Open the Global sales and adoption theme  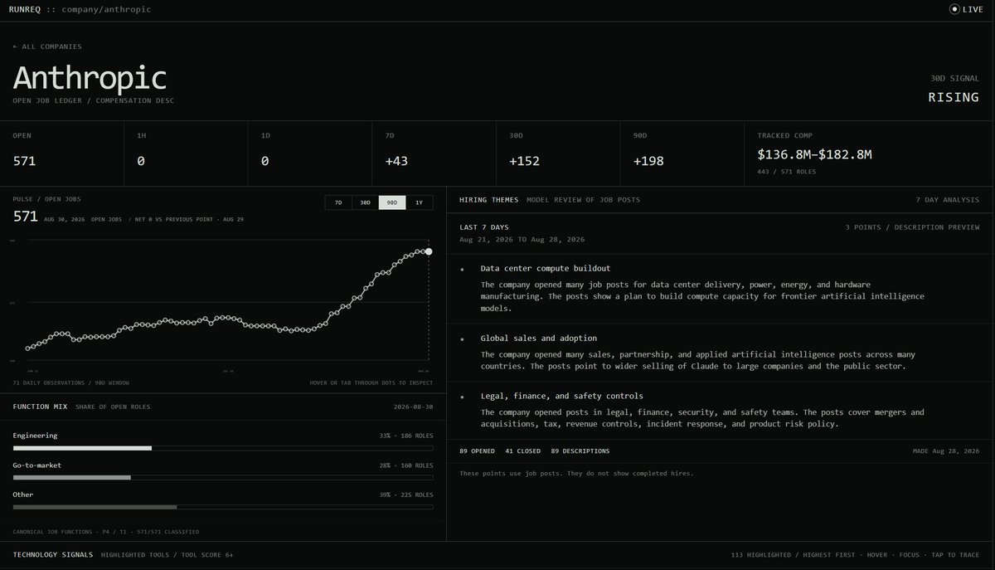539,338
